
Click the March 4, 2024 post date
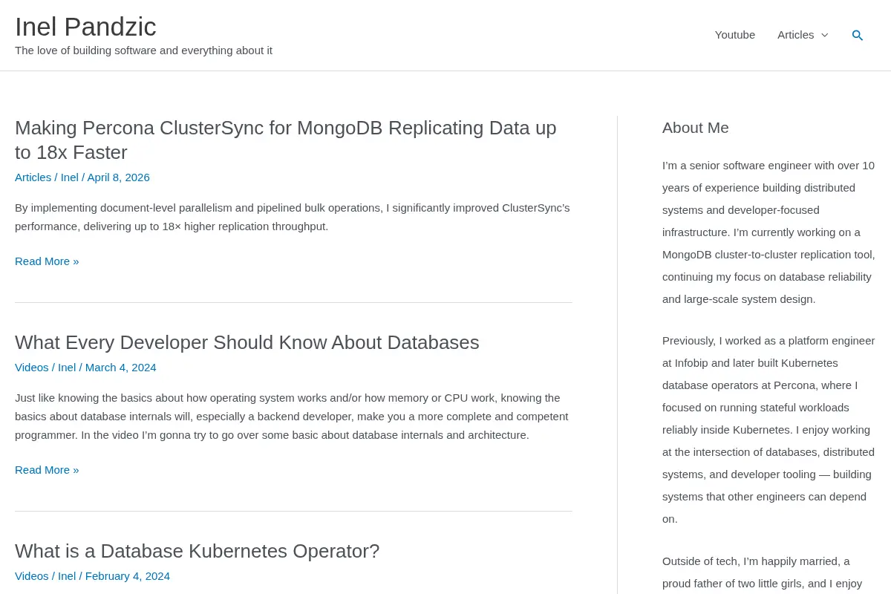pyautogui.click(x=121, y=367)
